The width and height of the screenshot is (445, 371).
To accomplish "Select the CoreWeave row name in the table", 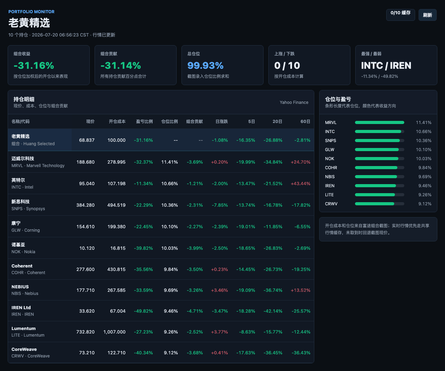I will pos(24,349).
